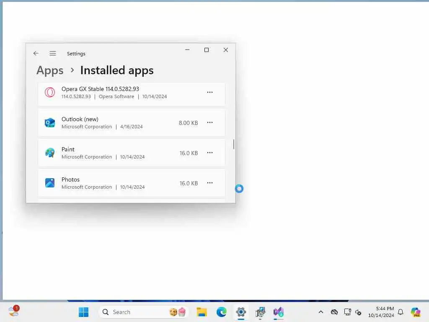Launch Microsoft Edge from the taskbar
This screenshot has width=429, height=322.
[221, 312]
